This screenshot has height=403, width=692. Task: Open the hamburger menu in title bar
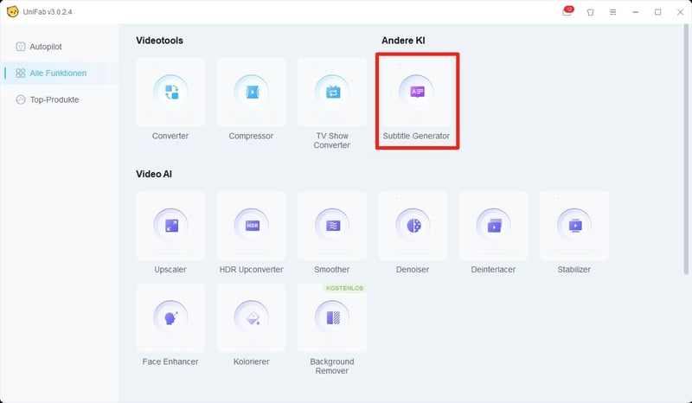pos(613,12)
